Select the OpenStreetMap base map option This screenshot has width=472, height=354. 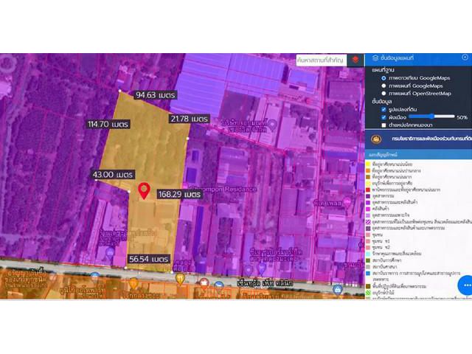383,94
